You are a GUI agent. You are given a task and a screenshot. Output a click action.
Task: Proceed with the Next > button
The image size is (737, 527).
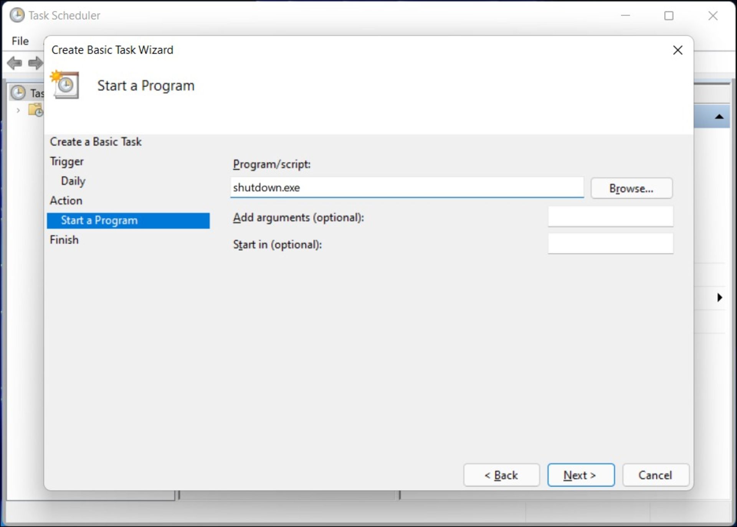click(581, 475)
